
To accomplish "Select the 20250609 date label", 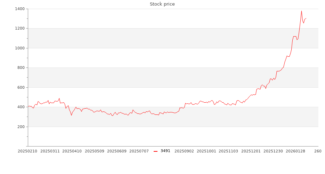I will tap(117, 151).
